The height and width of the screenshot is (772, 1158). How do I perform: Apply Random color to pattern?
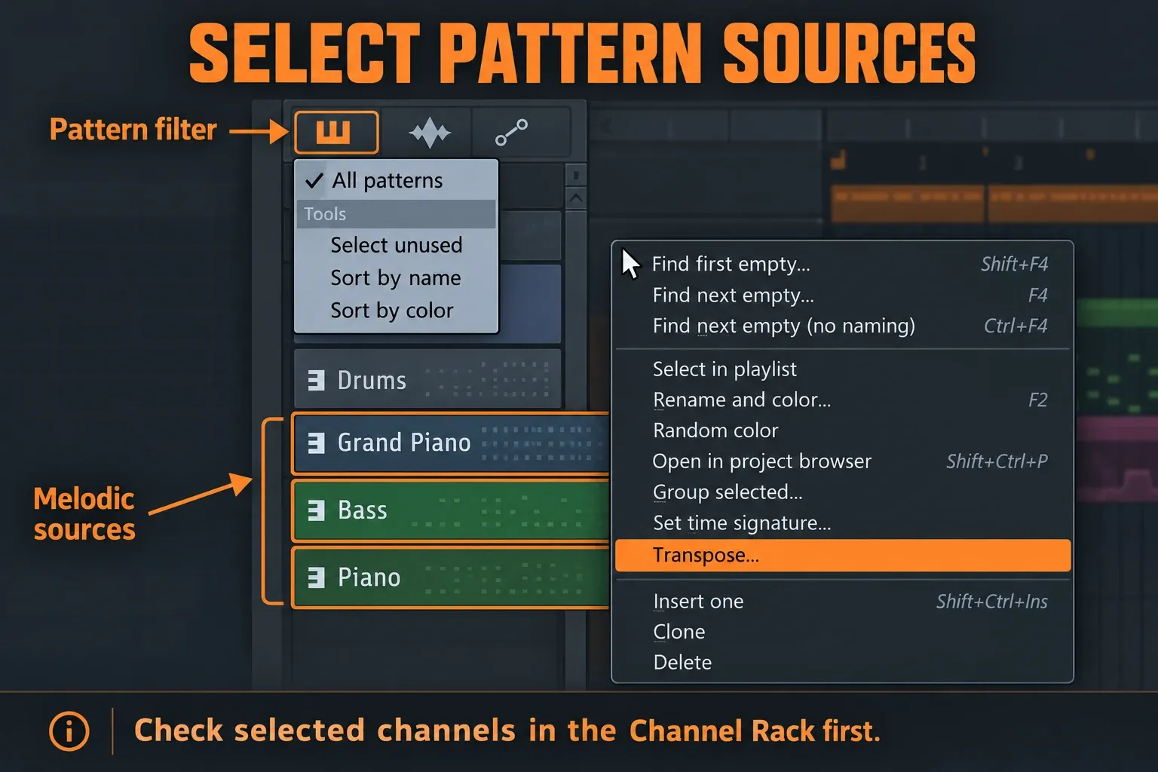point(843,430)
